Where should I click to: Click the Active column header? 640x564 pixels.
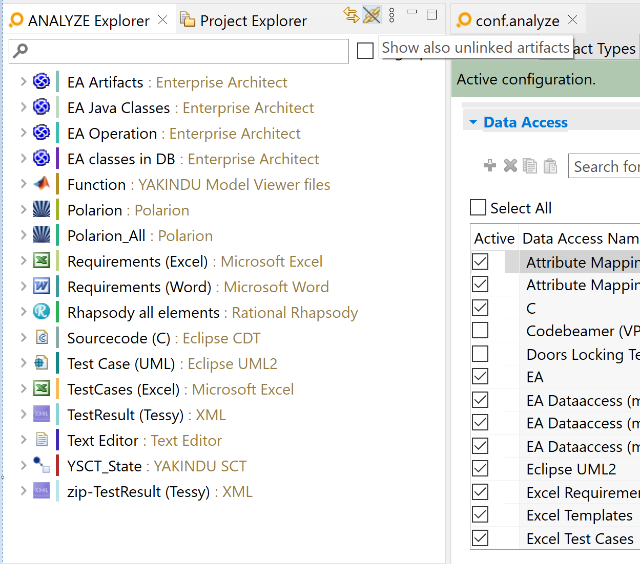[x=494, y=238]
